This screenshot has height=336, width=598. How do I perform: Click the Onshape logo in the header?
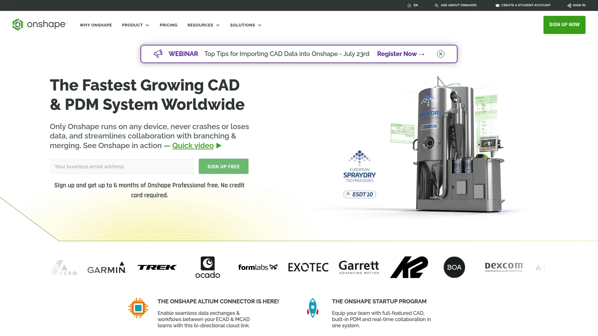[40, 25]
